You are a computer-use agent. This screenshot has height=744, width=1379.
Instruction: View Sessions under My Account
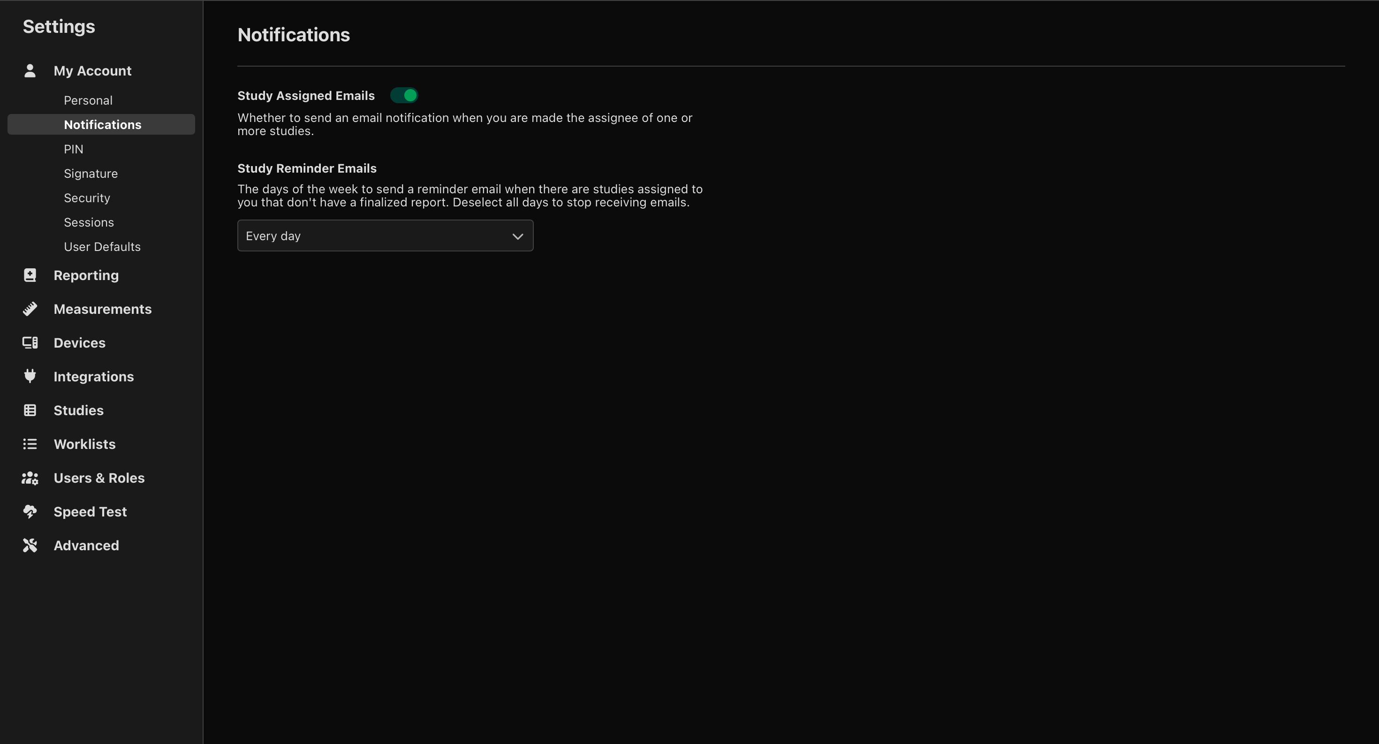pos(89,222)
